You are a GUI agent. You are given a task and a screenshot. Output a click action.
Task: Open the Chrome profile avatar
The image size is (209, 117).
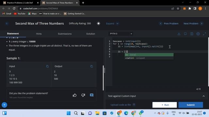pos(200,8)
